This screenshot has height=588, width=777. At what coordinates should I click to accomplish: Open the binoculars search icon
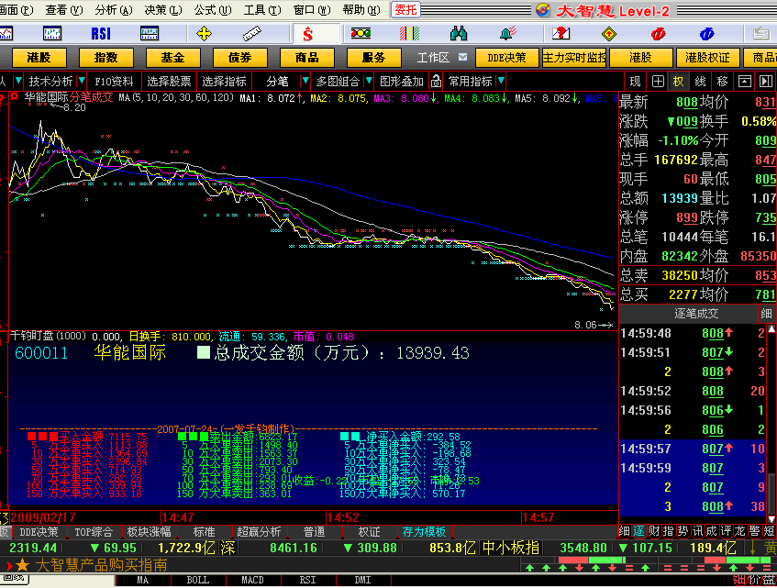point(459,33)
